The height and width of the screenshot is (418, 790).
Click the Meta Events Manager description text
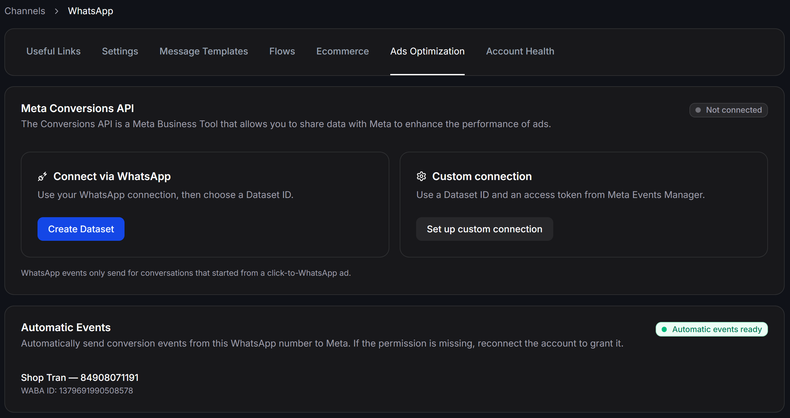561,195
